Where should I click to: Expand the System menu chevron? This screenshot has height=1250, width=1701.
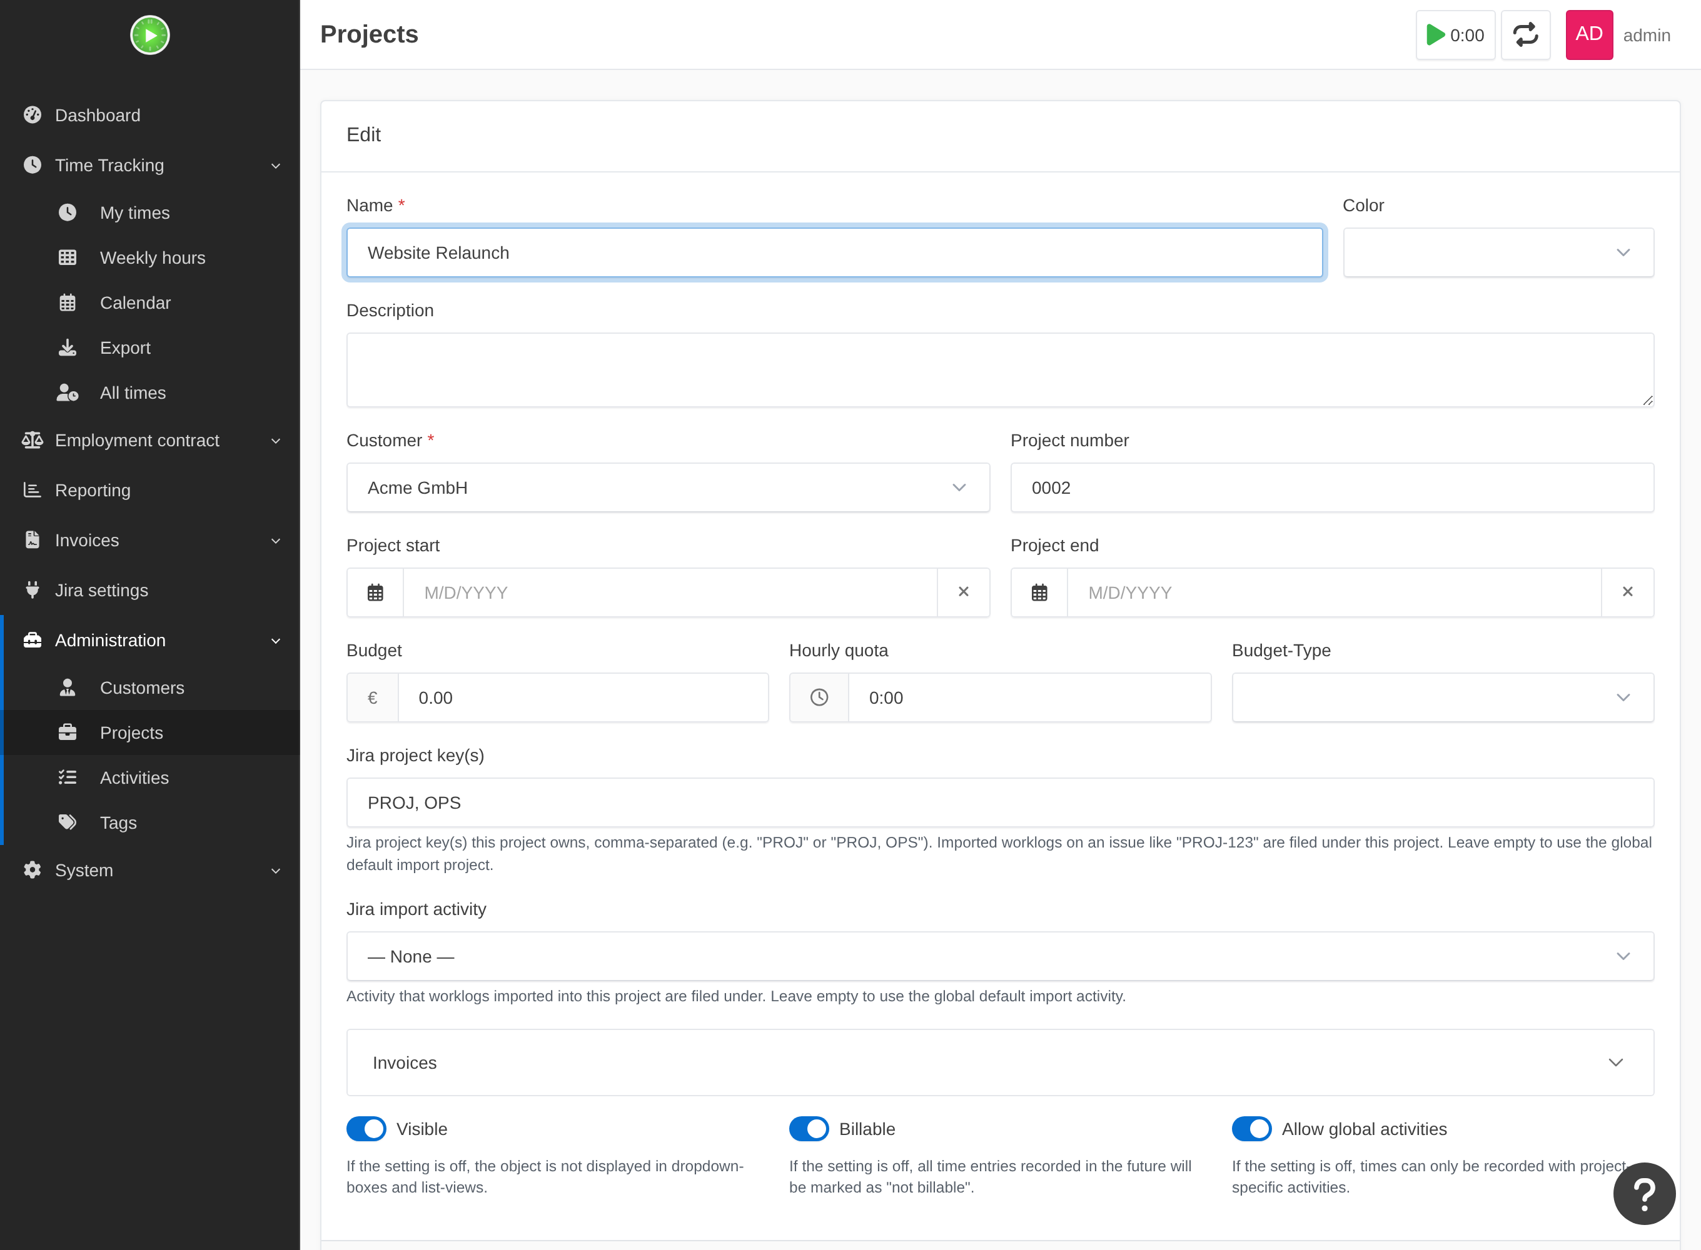click(x=276, y=871)
